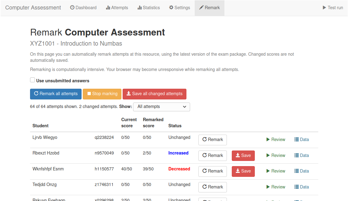348x201 pixels.
Task: Click the username h1150577
Action: point(104,169)
